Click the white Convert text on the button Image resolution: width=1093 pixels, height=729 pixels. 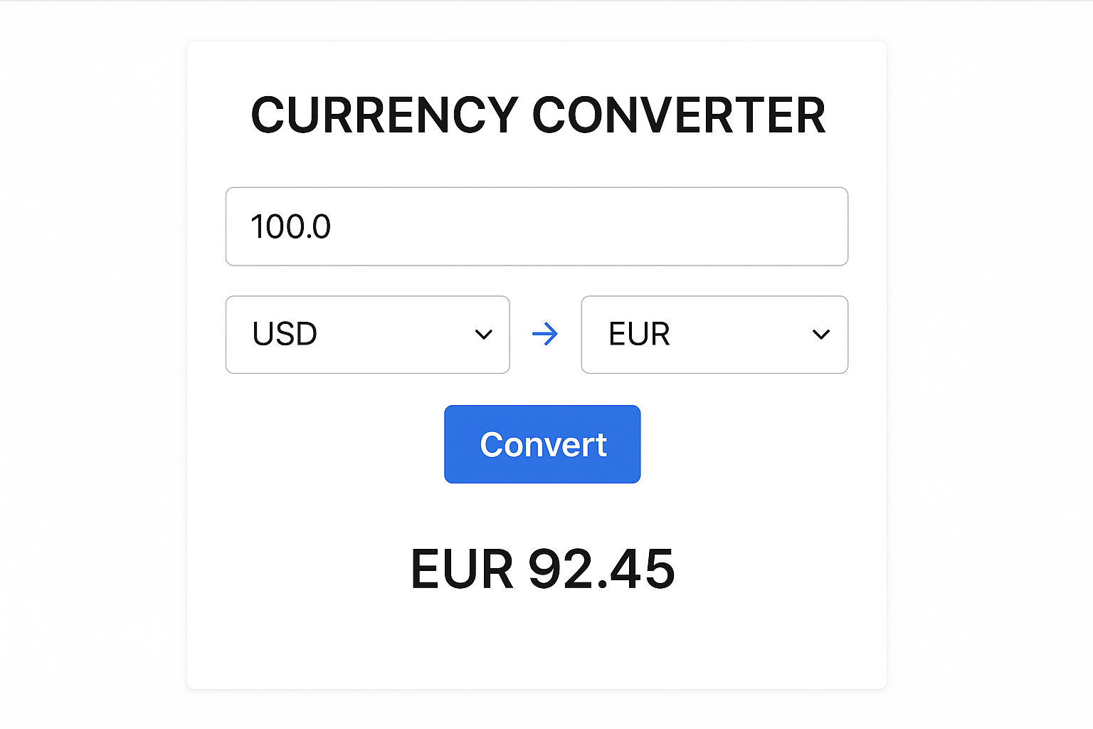point(543,445)
